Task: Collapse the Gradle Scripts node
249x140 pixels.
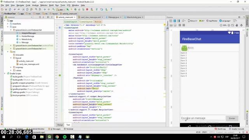Action: pos(5,73)
